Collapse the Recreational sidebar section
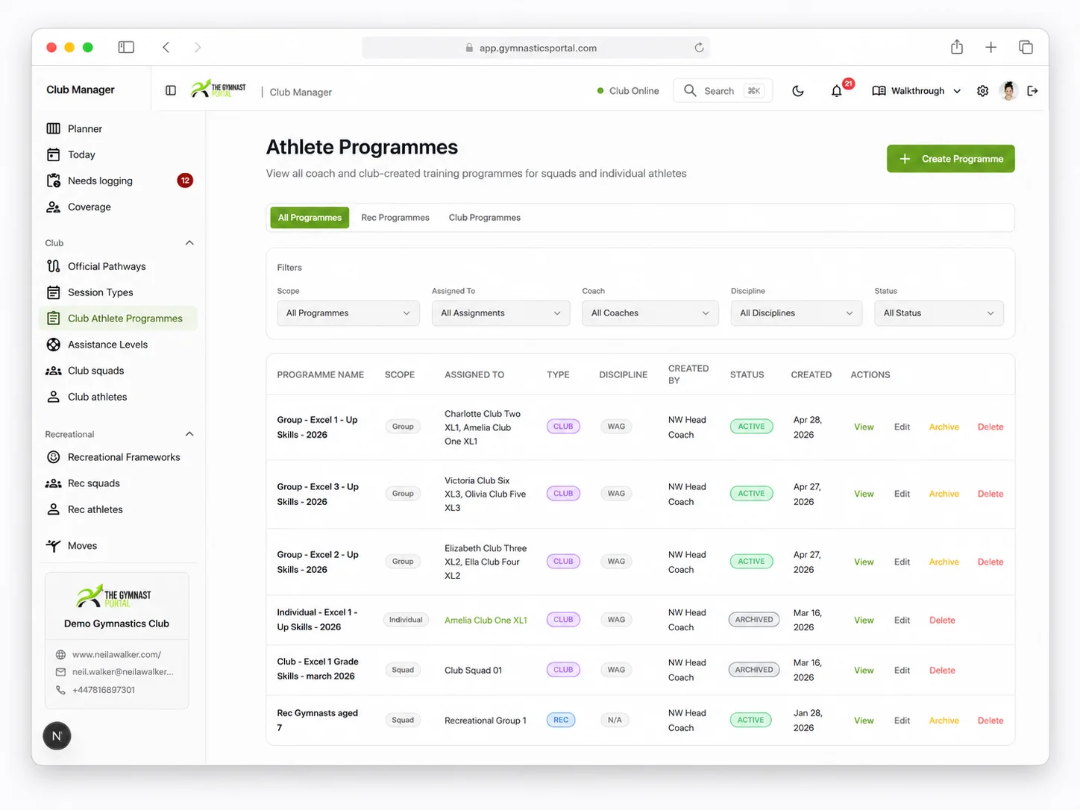The width and height of the screenshot is (1080, 810). coord(189,434)
